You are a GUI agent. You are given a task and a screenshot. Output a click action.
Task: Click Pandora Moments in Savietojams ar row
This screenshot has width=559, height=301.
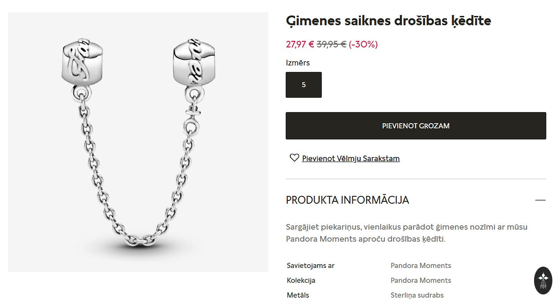pyautogui.click(x=421, y=265)
